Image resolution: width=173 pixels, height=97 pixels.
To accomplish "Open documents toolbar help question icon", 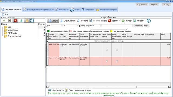I will 149,21.
